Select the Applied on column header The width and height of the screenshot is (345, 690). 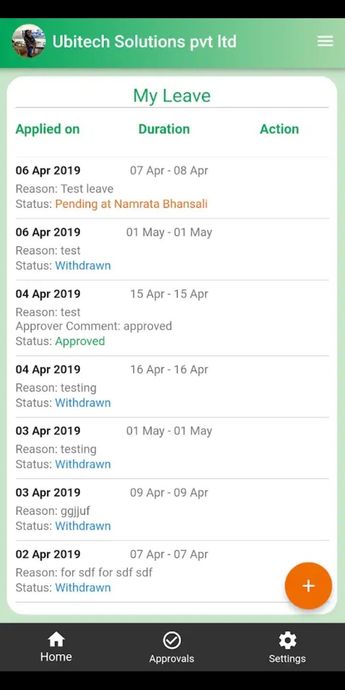tap(47, 129)
